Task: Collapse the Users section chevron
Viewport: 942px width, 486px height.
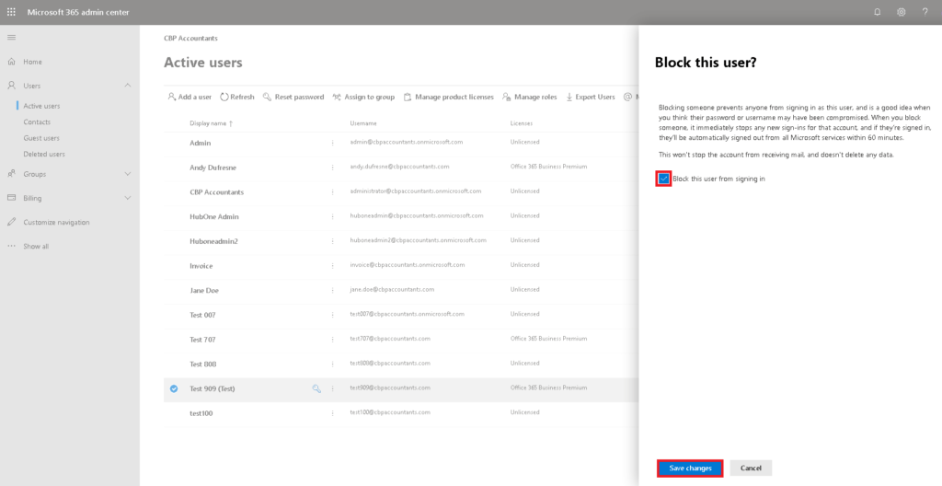Action: 127,86
